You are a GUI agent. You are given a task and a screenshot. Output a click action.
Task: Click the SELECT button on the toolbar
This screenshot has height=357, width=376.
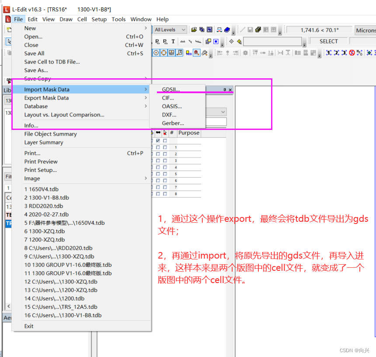click(x=328, y=41)
